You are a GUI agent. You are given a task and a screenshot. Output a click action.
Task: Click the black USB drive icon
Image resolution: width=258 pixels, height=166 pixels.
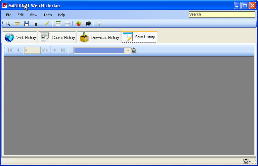[36, 24]
